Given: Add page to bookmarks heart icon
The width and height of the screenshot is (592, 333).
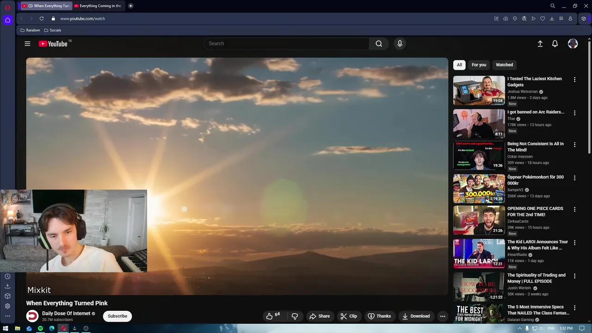Looking at the screenshot, I should point(543,18).
